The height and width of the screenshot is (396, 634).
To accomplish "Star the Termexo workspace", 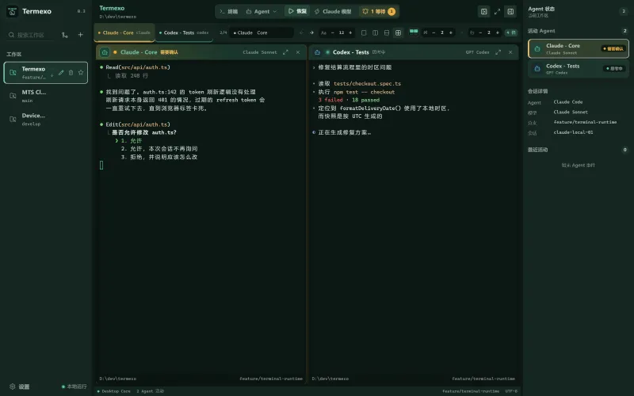I will (x=81, y=72).
